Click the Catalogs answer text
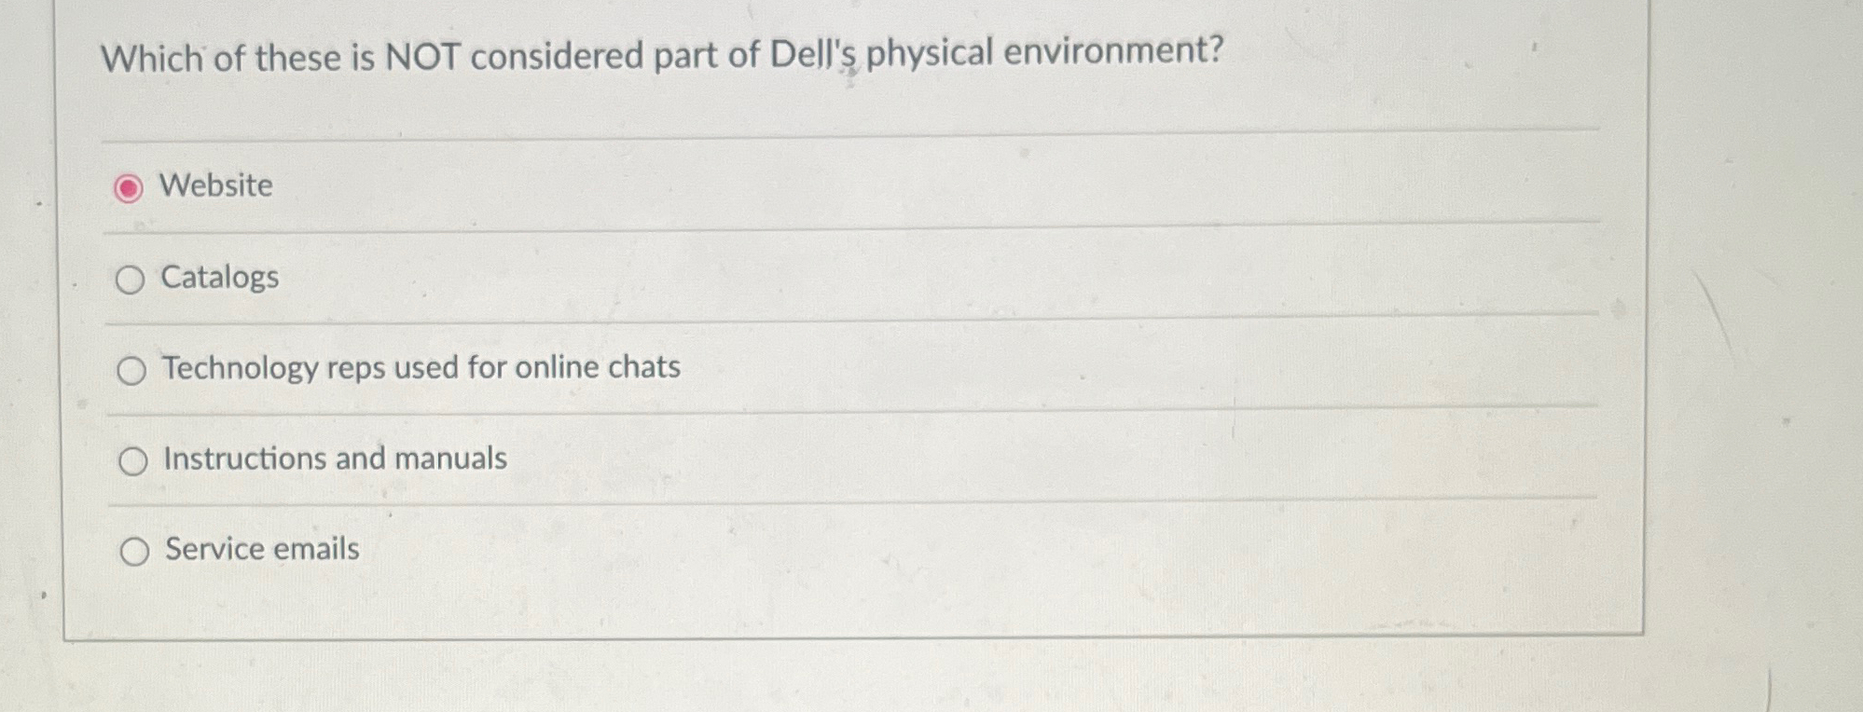 point(219,277)
